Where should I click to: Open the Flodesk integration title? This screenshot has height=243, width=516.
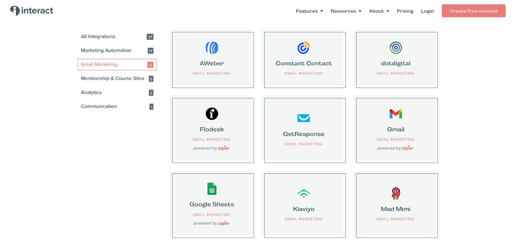click(212, 129)
